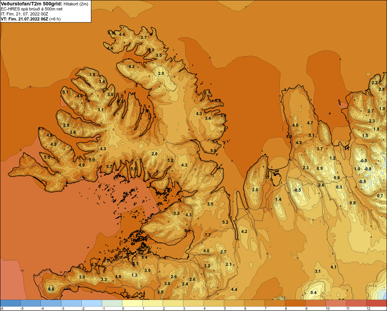Click the '12' legend scale label
This screenshot has width=387, height=311.
pos(368,309)
